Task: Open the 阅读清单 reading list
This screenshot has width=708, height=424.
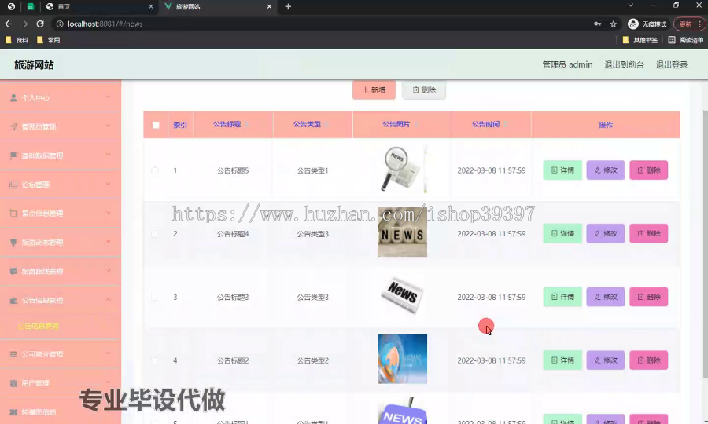Action: (x=685, y=40)
